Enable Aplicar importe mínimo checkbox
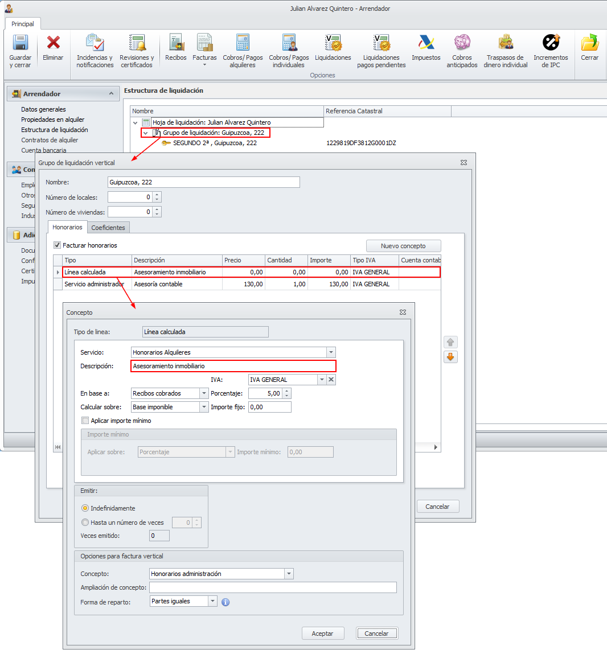This screenshot has height=650, width=607. pos(85,421)
